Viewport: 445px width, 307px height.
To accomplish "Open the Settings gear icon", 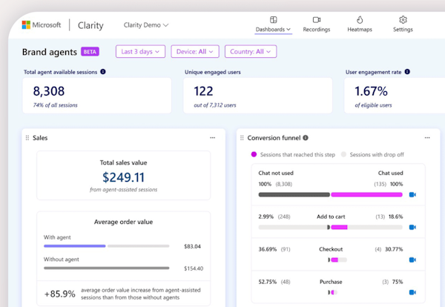I will click(x=403, y=20).
